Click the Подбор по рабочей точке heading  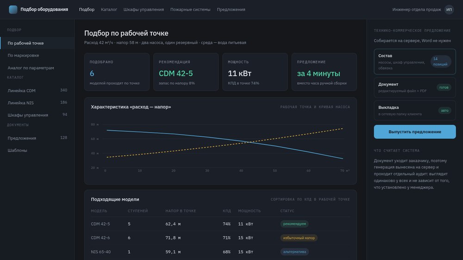[x=126, y=33]
